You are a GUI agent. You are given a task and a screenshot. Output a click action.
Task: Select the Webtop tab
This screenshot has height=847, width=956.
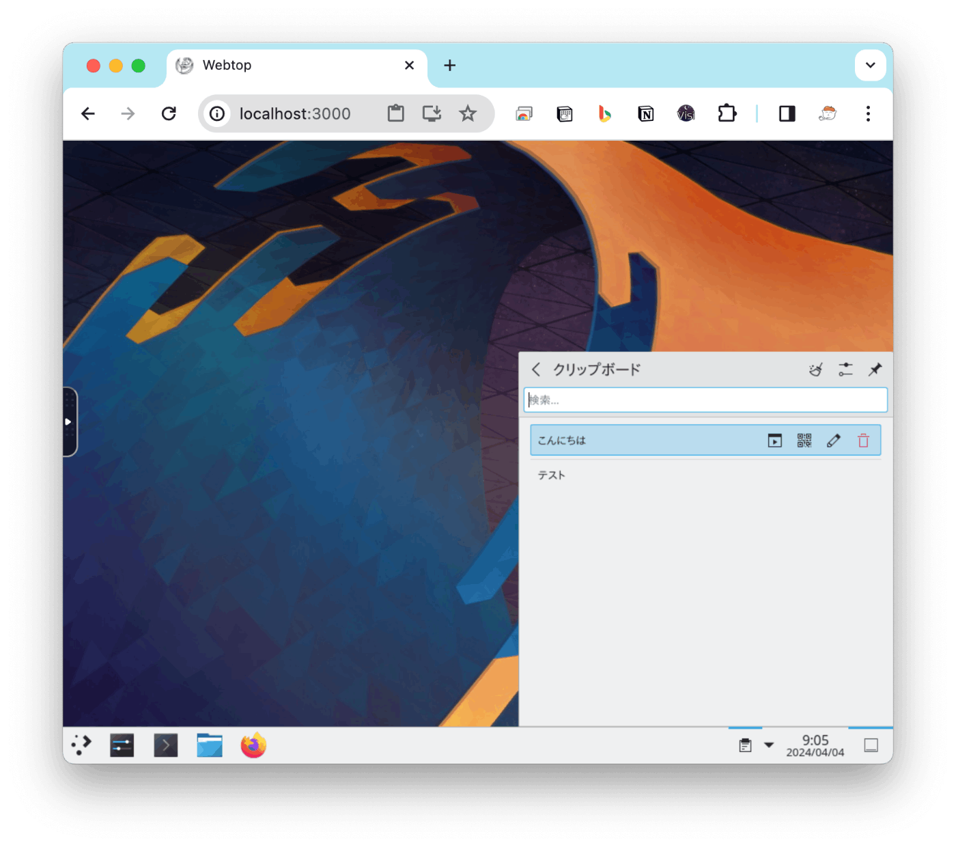coord(297,66)
